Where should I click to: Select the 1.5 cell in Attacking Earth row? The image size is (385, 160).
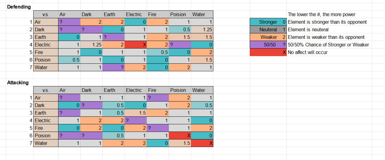(136, 113)
